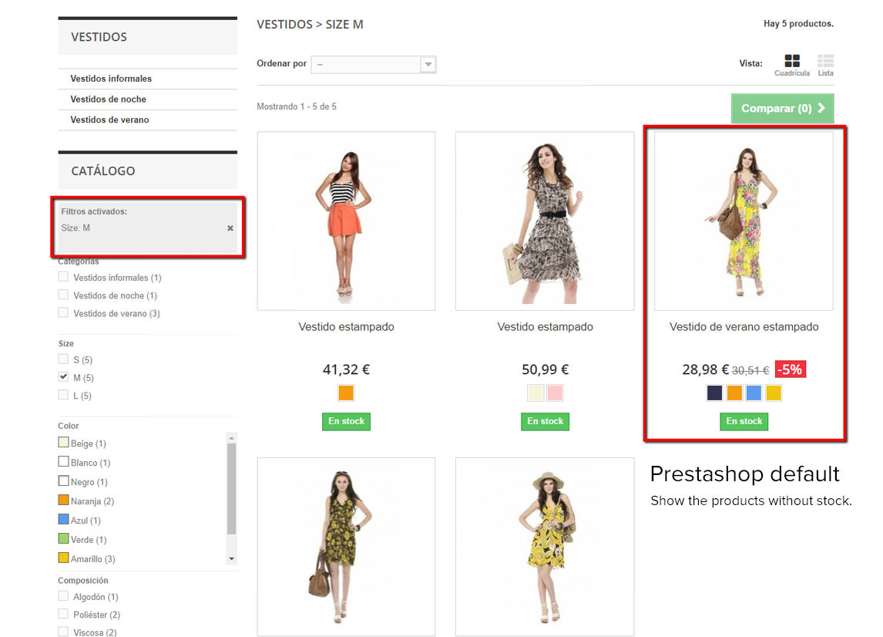Screen dimensions: 883x637
Task: Check the Size S filter
Action: [64, 359]
